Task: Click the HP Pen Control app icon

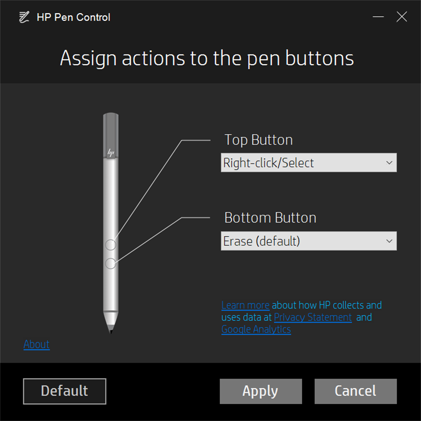Action: (24, 17)
